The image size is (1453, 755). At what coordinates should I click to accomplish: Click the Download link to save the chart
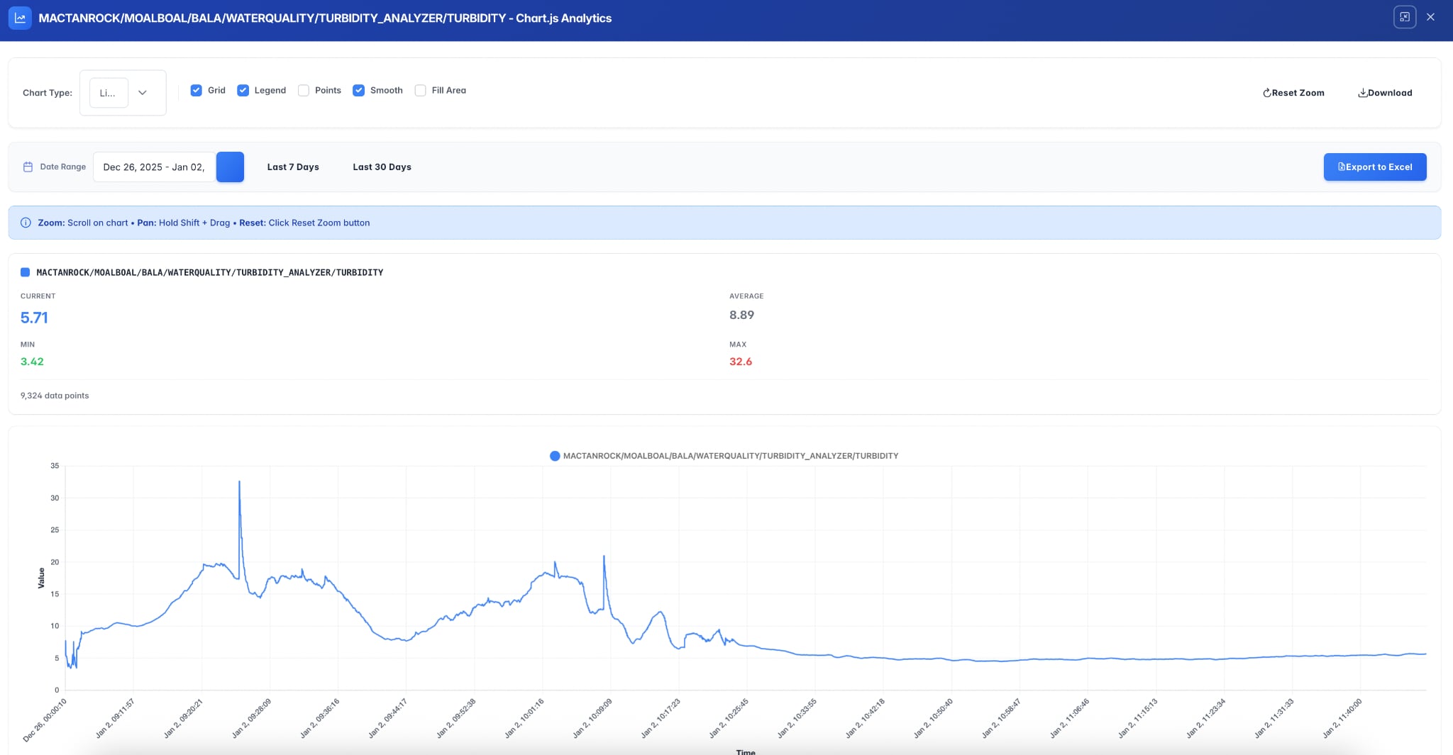coord(1384,92)
